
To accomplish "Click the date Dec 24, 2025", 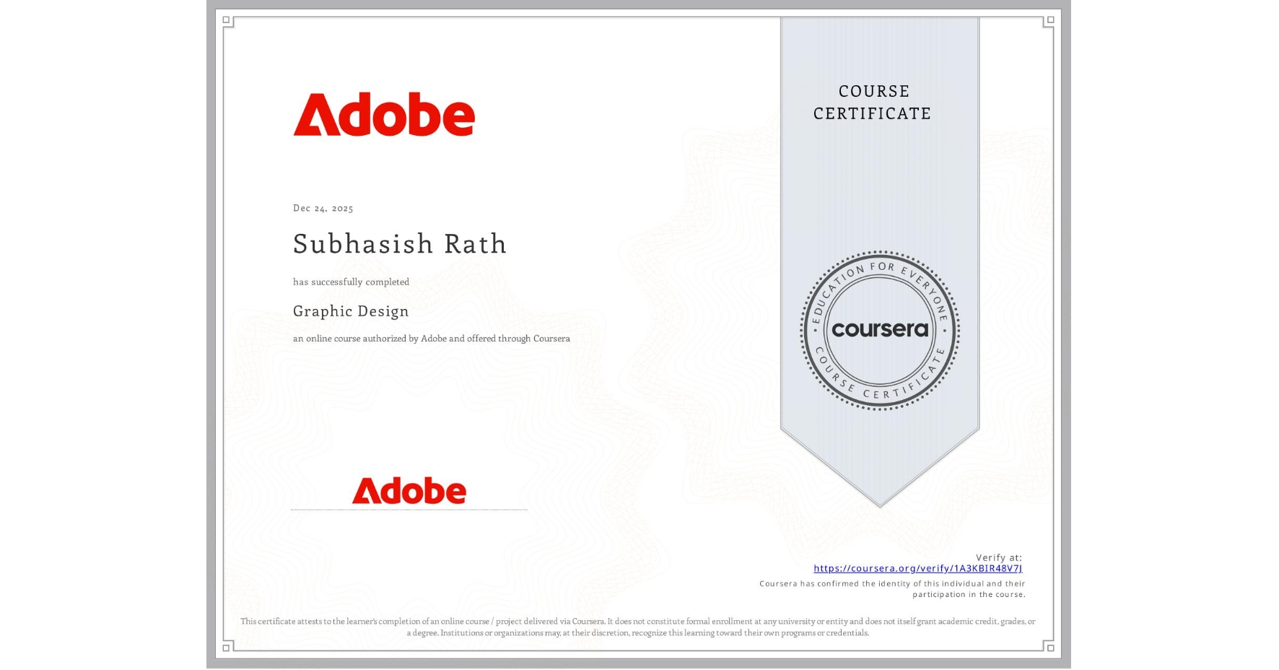I will click(323, 208).
